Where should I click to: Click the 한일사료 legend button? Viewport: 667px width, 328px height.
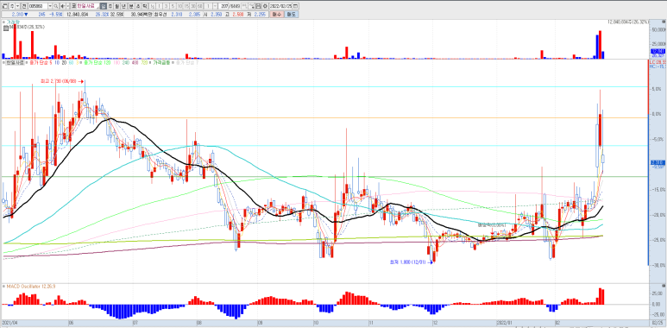click(16, 62)
